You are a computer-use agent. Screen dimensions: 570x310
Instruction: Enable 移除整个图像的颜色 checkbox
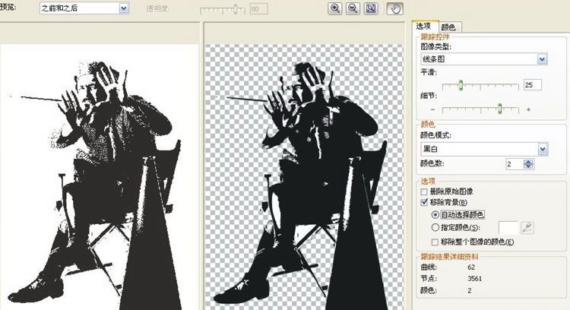[435, 242]
